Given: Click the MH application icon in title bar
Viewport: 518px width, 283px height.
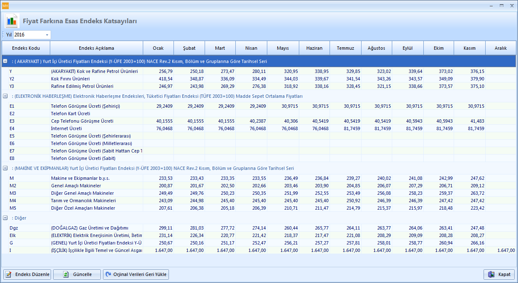Looking at the screenshot, I should 5,5.
